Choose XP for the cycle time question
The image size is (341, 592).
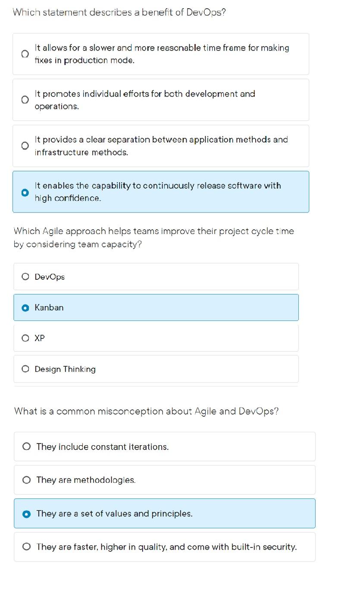[x=25, y=338]
